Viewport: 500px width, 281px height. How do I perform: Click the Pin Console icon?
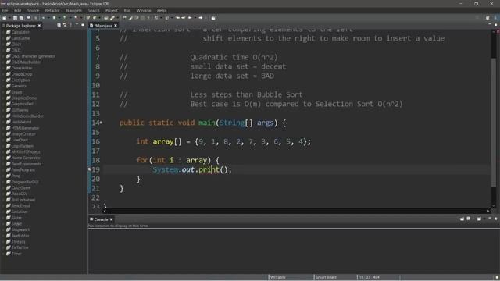462,219
